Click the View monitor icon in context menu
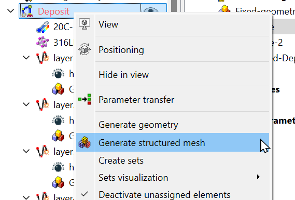 point(85,24)
